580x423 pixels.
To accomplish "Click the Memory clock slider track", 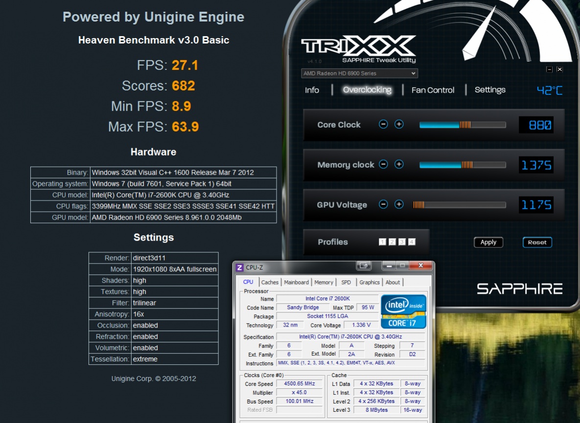I will pyautogui.click(x=463, y=165).
